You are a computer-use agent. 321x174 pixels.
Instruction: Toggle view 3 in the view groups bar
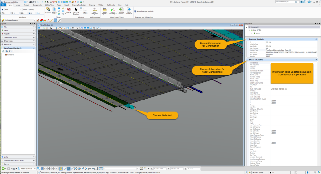[x=46, y=169]
